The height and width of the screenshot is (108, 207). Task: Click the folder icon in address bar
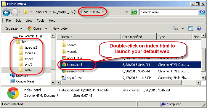click(x=25, y=12)
